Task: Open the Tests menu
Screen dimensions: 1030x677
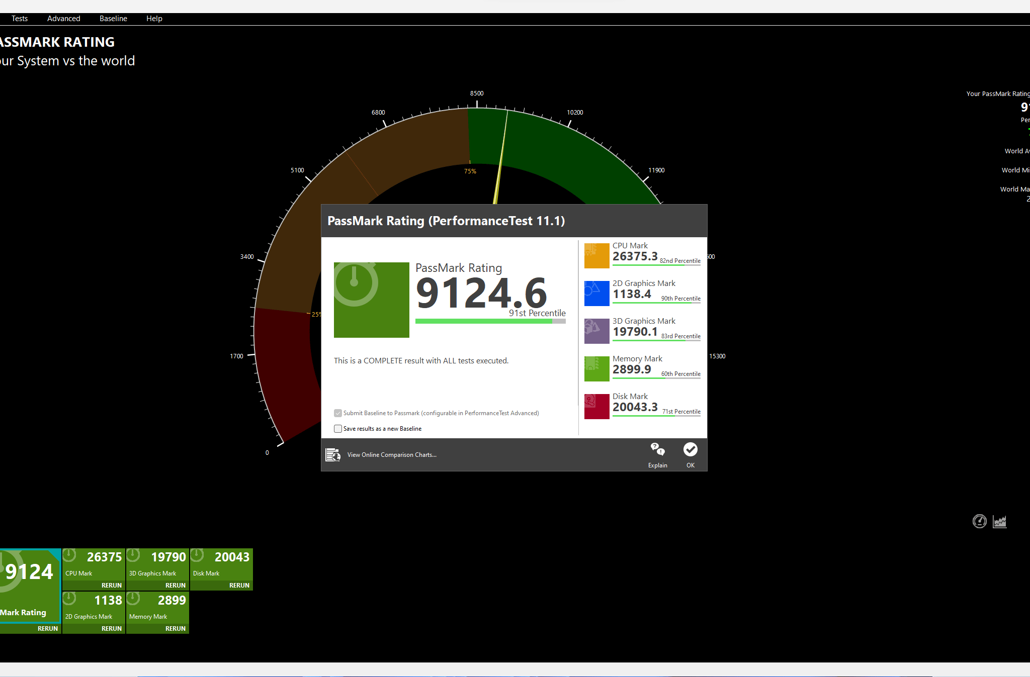Action: 20,19
